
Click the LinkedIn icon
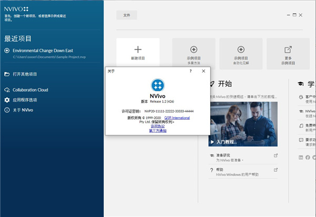click(300, 158)
